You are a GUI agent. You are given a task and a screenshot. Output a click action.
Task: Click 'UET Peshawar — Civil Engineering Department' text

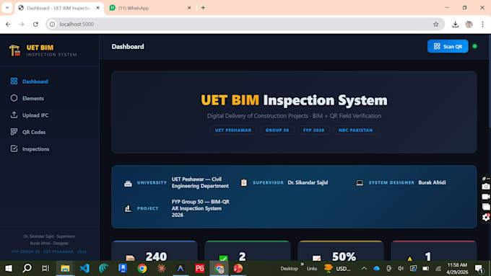(x=200, y=182)
